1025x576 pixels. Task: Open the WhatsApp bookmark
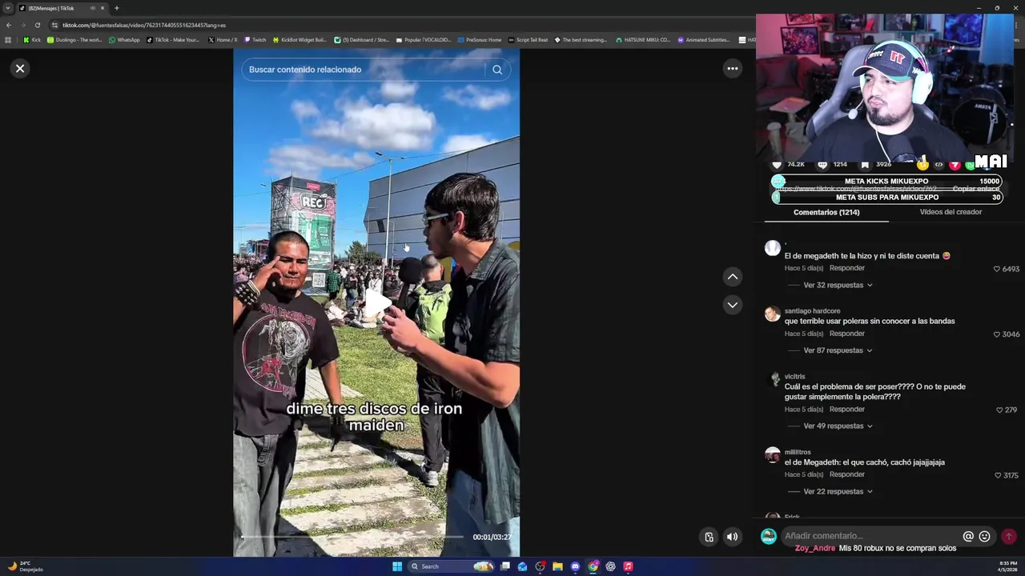pyautogui.click(x=124, y=40)
